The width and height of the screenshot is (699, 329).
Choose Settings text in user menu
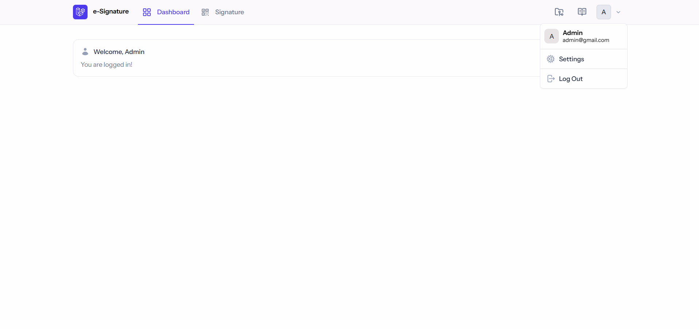(571, 59)
